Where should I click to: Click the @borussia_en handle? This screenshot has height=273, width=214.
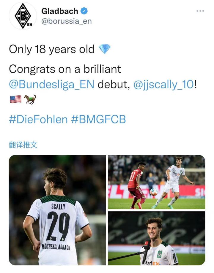tap(66, 21)
